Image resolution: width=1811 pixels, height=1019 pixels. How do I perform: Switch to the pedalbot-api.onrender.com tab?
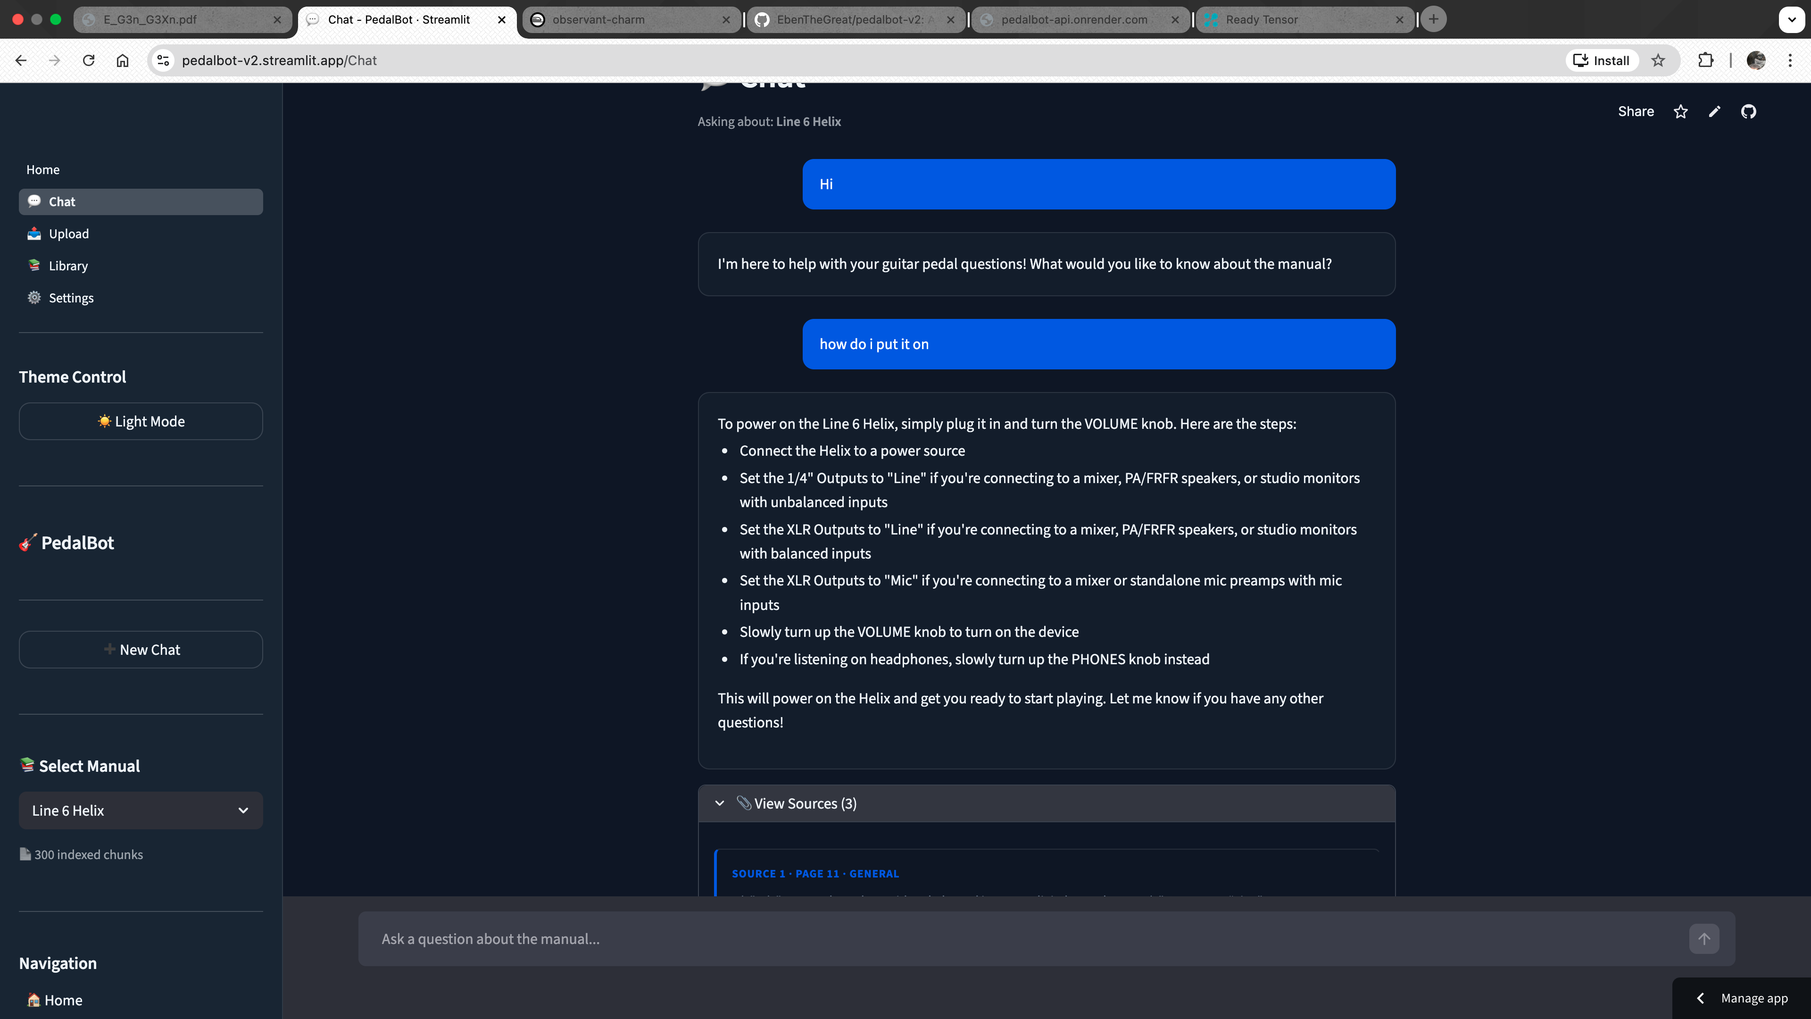coord(1080,20)
